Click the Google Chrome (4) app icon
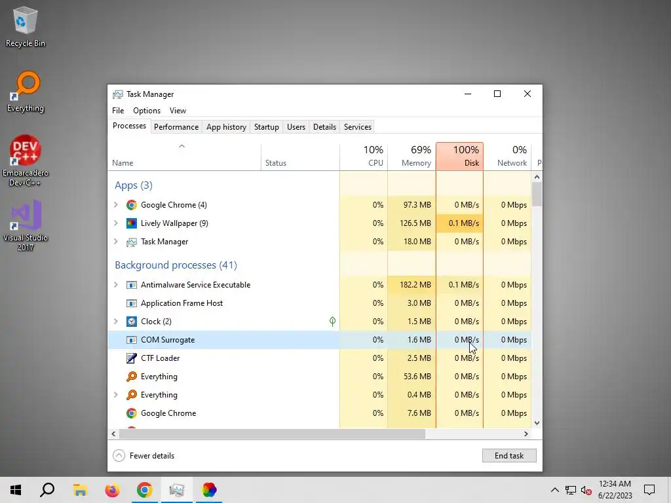This screenshot has width=671, height=503. coord(131,205)
